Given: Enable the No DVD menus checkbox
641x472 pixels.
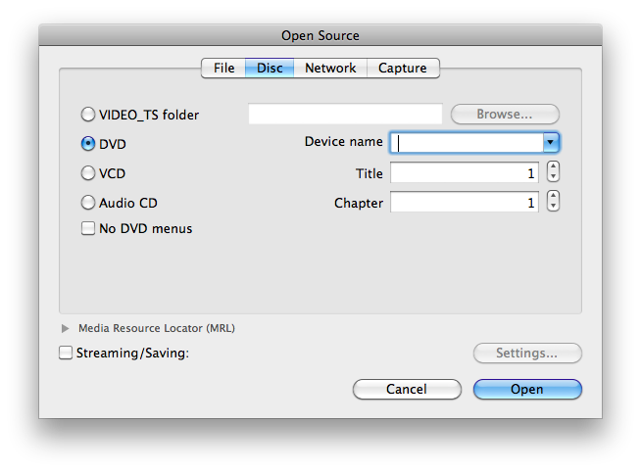Looking at the screenshot, I should click(89, 228).
